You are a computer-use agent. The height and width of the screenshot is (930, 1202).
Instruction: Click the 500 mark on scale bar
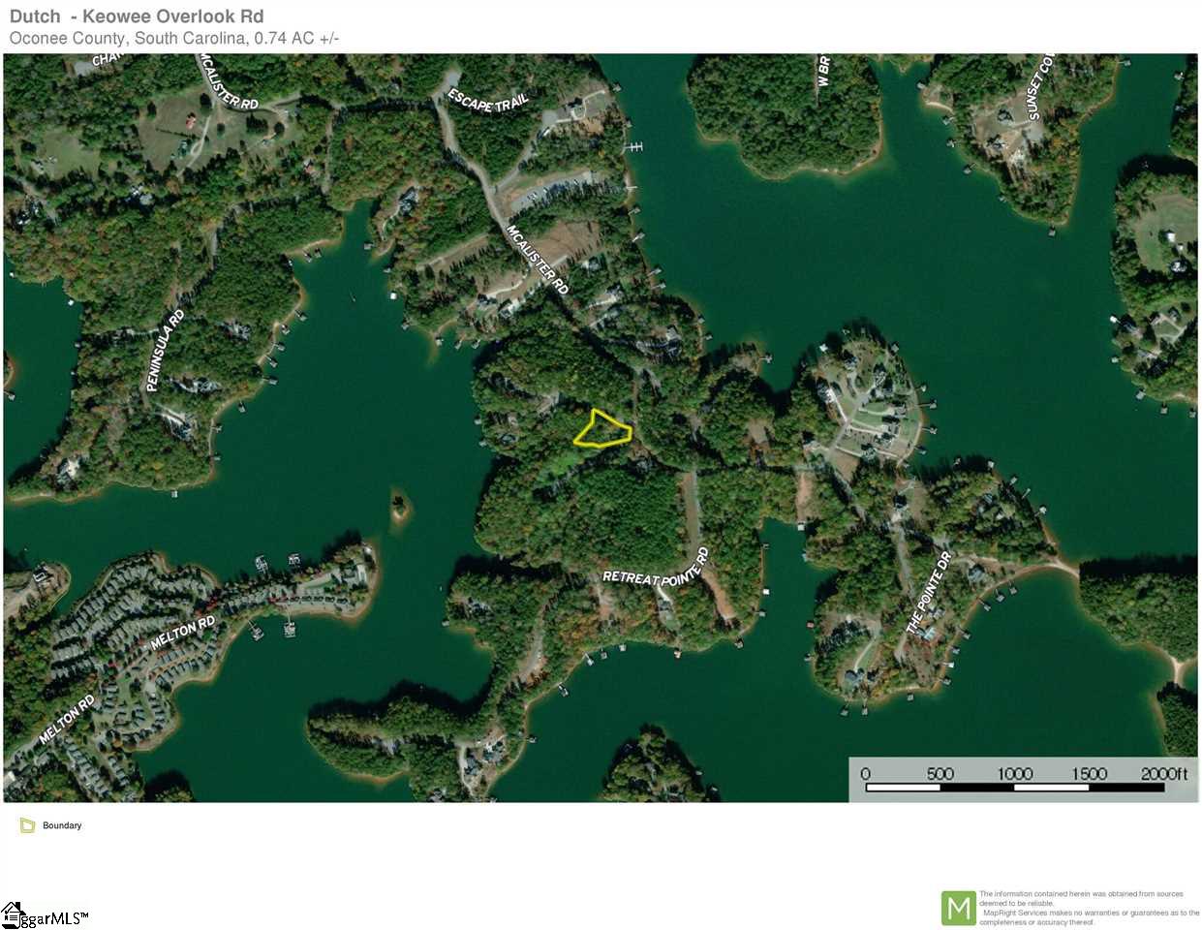tap(940, 773)
